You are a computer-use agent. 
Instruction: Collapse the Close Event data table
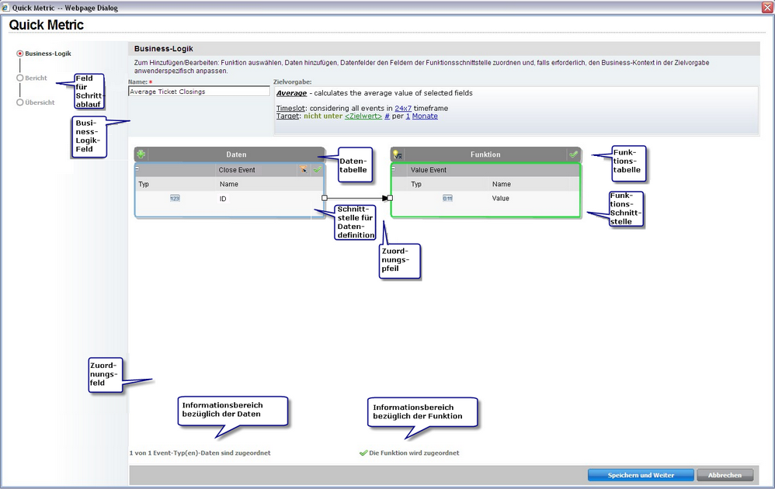(137, 168)
